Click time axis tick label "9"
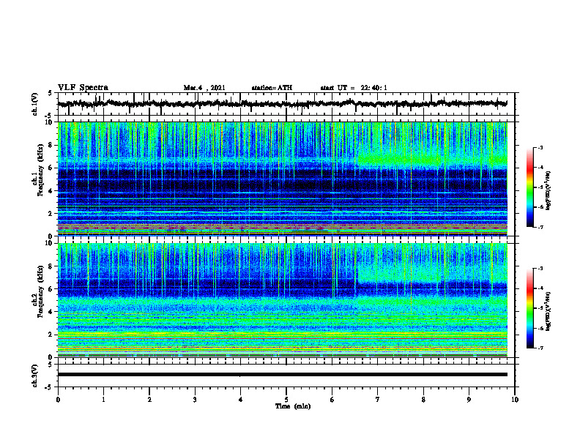The image size is (580, 448). 469,400
